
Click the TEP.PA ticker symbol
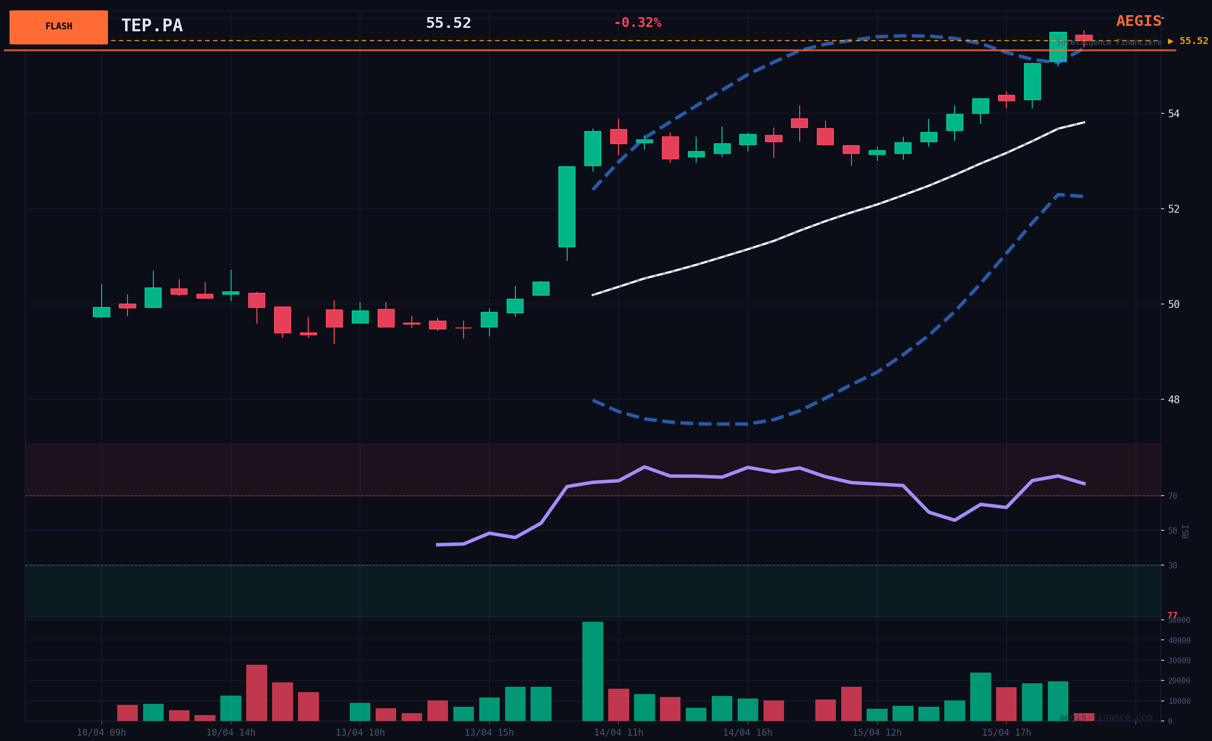coord(152,25)
